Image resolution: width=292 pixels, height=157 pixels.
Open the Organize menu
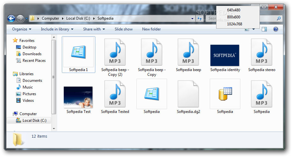coord(22,29)
